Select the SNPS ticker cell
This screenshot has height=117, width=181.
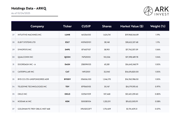[x=67, y=49]
